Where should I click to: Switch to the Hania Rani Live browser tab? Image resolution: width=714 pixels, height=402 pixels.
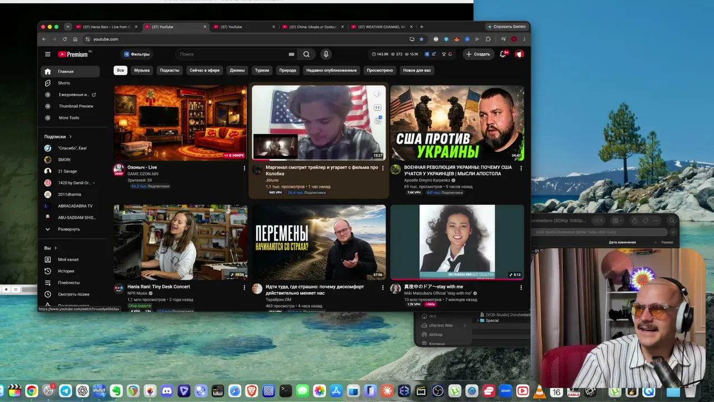(x=106, y=27)
